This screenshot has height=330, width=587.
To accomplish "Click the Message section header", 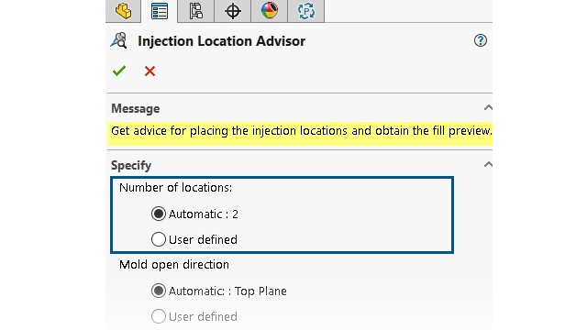I will point(136,108).
